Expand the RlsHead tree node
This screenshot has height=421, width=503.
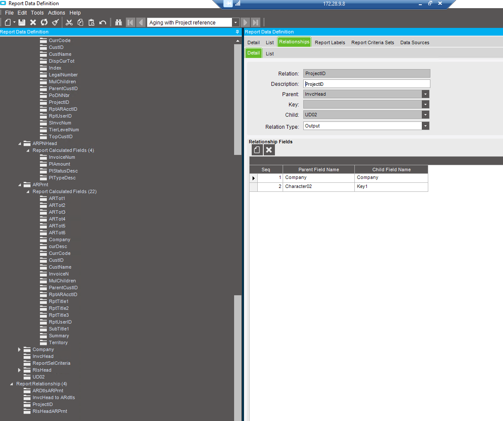pos(19,370)
